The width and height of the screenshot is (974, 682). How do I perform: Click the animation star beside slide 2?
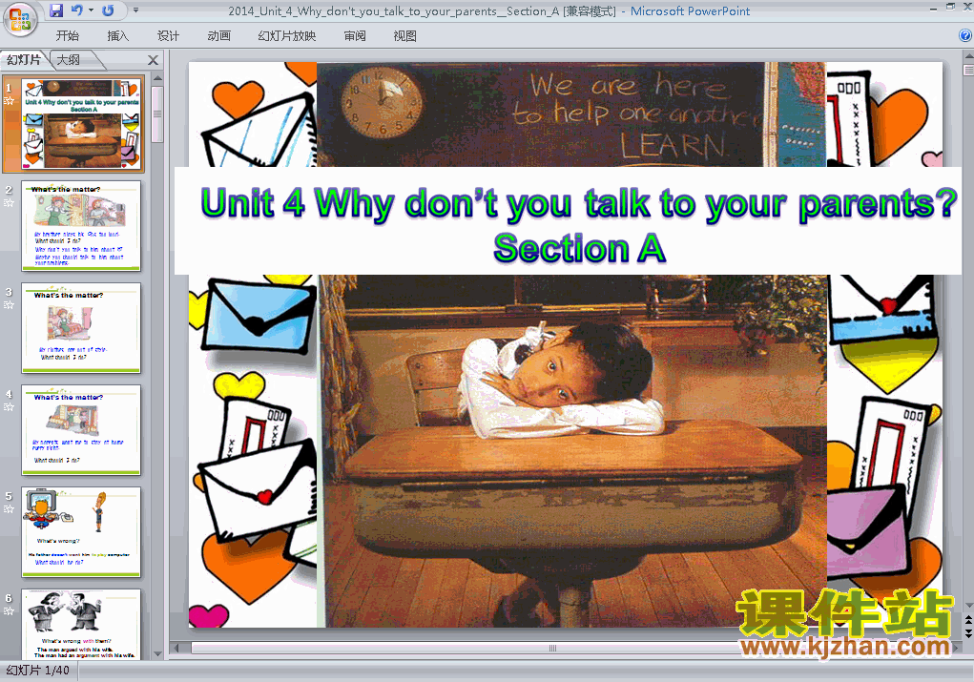point(9,202)
